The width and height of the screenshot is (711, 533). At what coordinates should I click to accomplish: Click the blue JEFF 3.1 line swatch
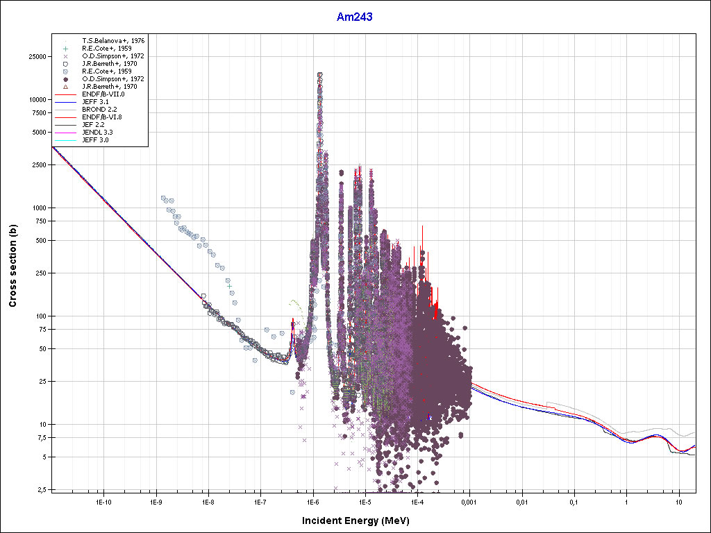pyautogui.click(x=66, y=102)
